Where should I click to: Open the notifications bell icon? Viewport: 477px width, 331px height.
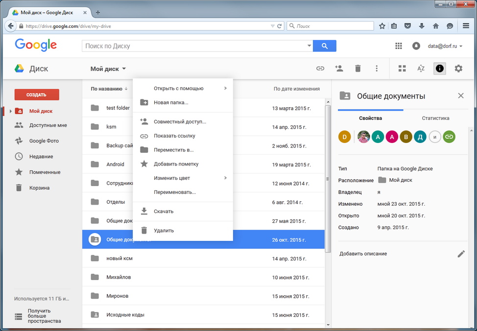click(416, 46)
